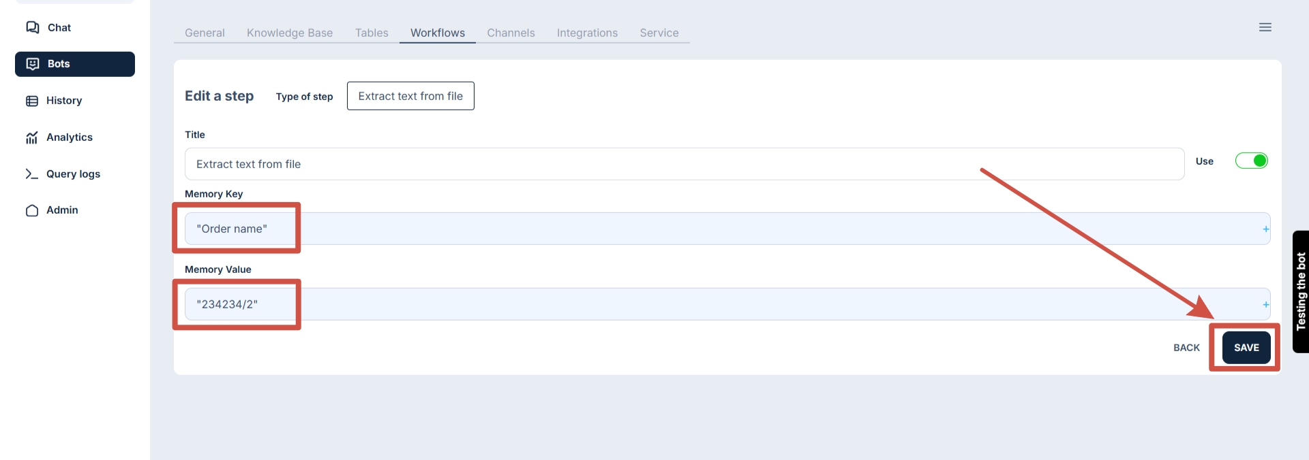Click the Bots icon in sidebar
Screen dimensions: 1309x460
(32, 64)
